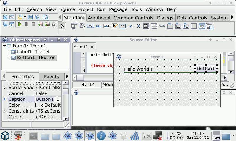
Task: Open the recent files dropdown arrow
Action: click(25, 17)
